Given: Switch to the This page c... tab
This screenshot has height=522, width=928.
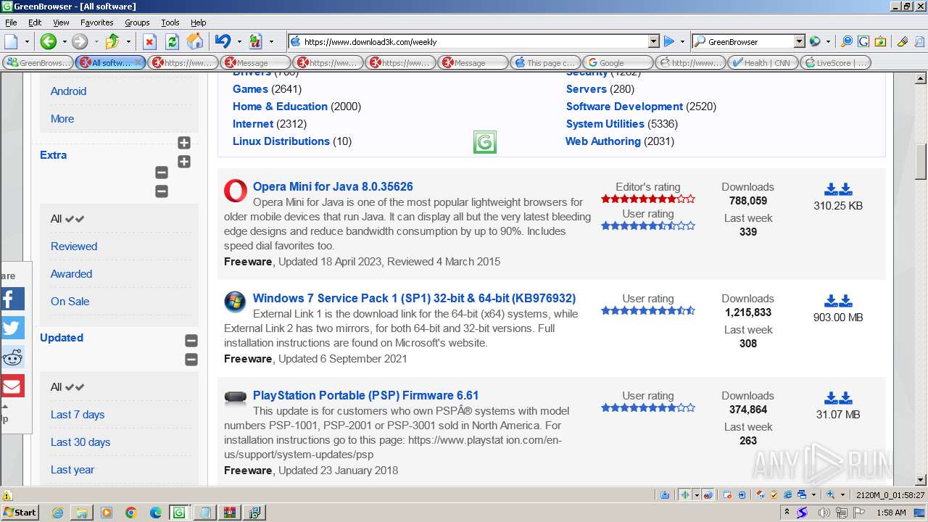Looking at the screenshot, I should pyautogui.click(x=545, y=62).
